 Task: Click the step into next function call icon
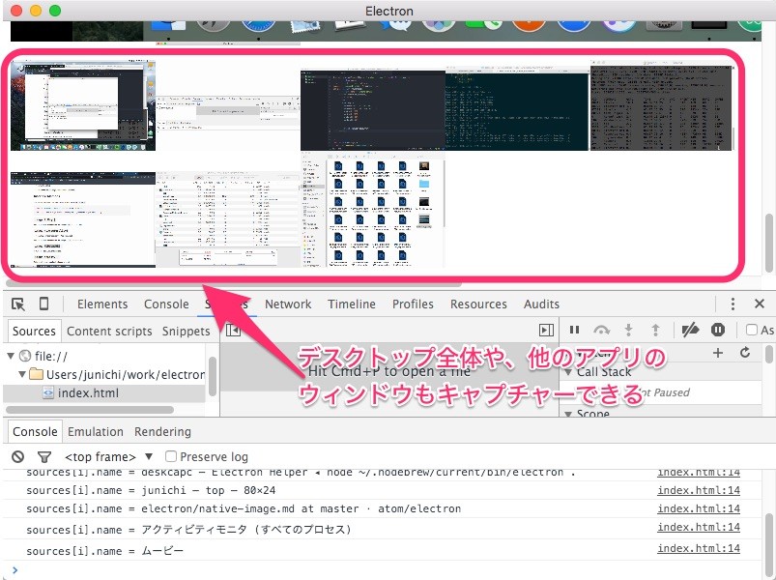pos(629,330)
